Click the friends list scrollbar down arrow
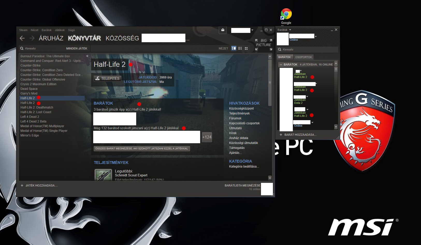Image resolution: width=421 pixels, height=245 pixels. click(336, 127)
